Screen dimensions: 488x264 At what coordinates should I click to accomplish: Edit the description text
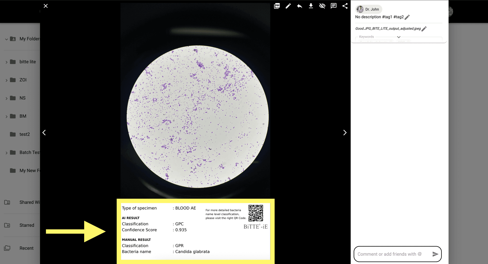[407, 17]
